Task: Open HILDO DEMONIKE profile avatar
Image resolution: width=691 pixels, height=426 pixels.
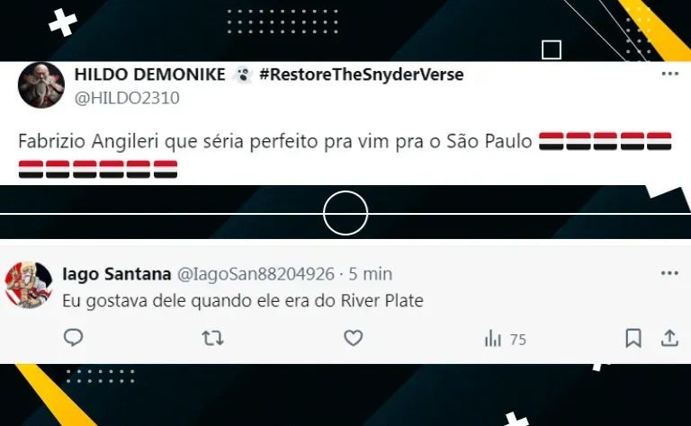Action: tap(41, 85)
